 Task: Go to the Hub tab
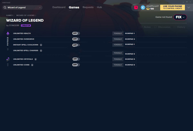click(x=99, y=7)
